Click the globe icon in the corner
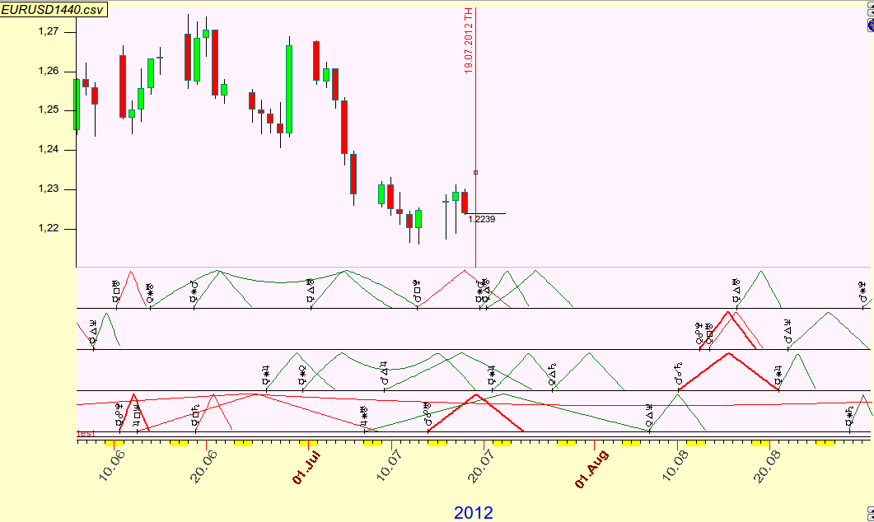The image size is (874, 522). point(870,26)
